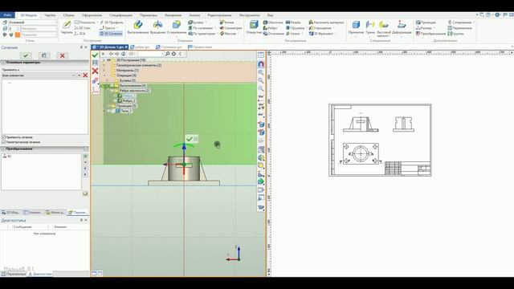Cancel the section with the red cross
The height and width of the screenshot is (289, 514).
tap(63, 55)
